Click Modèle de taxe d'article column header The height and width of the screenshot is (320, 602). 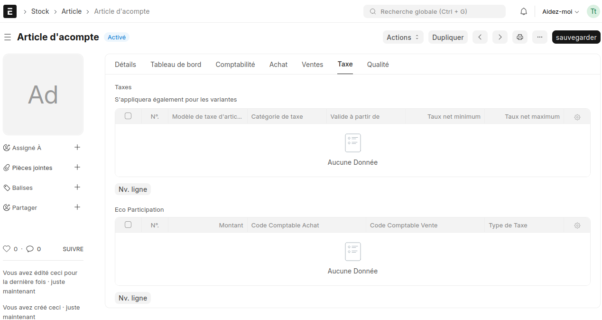coord(208,117)
